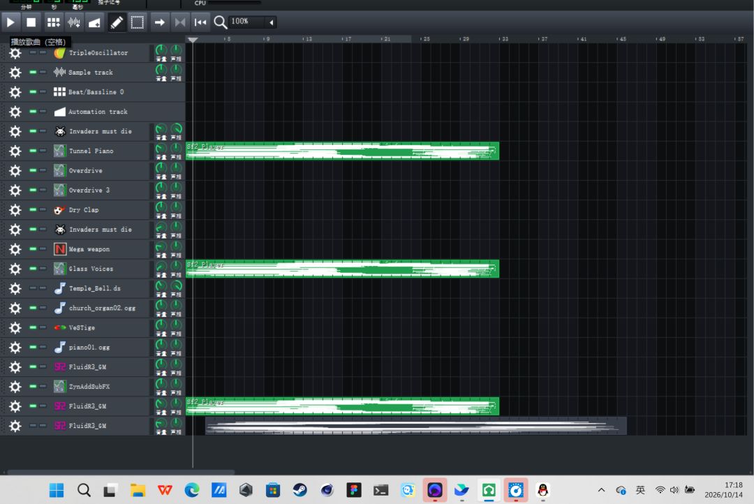Select the dashed-rectangle selection mode tool

[x=137, y=22]
